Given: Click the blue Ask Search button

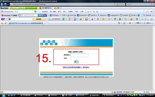Looking at the screenshot, I should pos(42,15).
